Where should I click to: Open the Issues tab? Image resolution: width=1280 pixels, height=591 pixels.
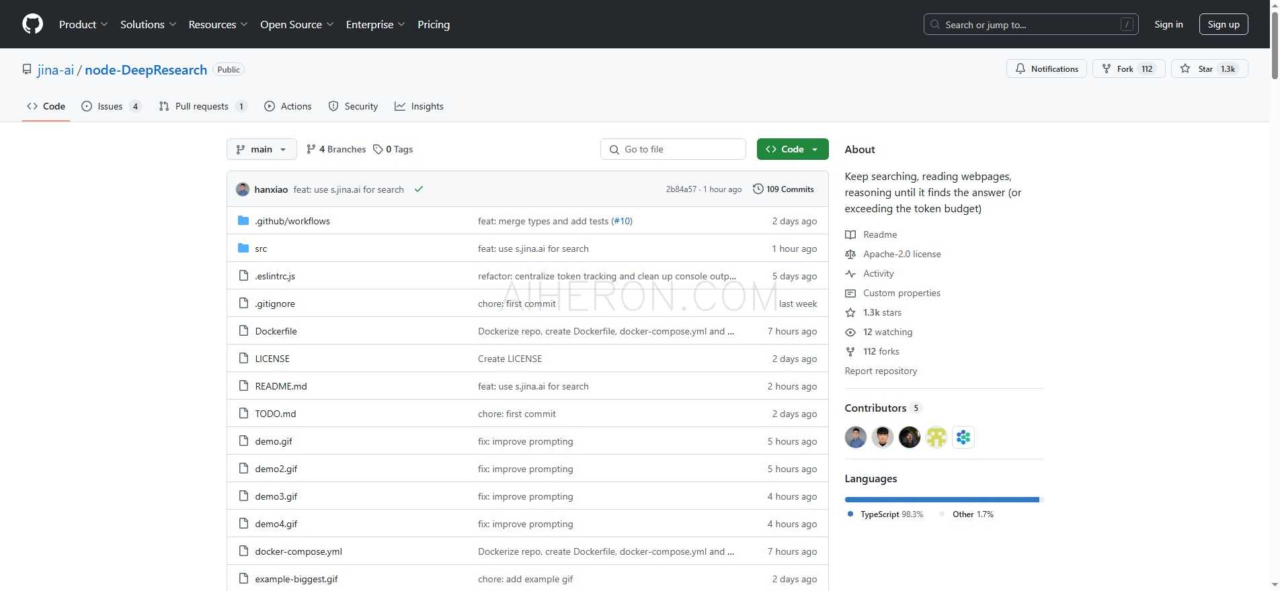point(111,106)
